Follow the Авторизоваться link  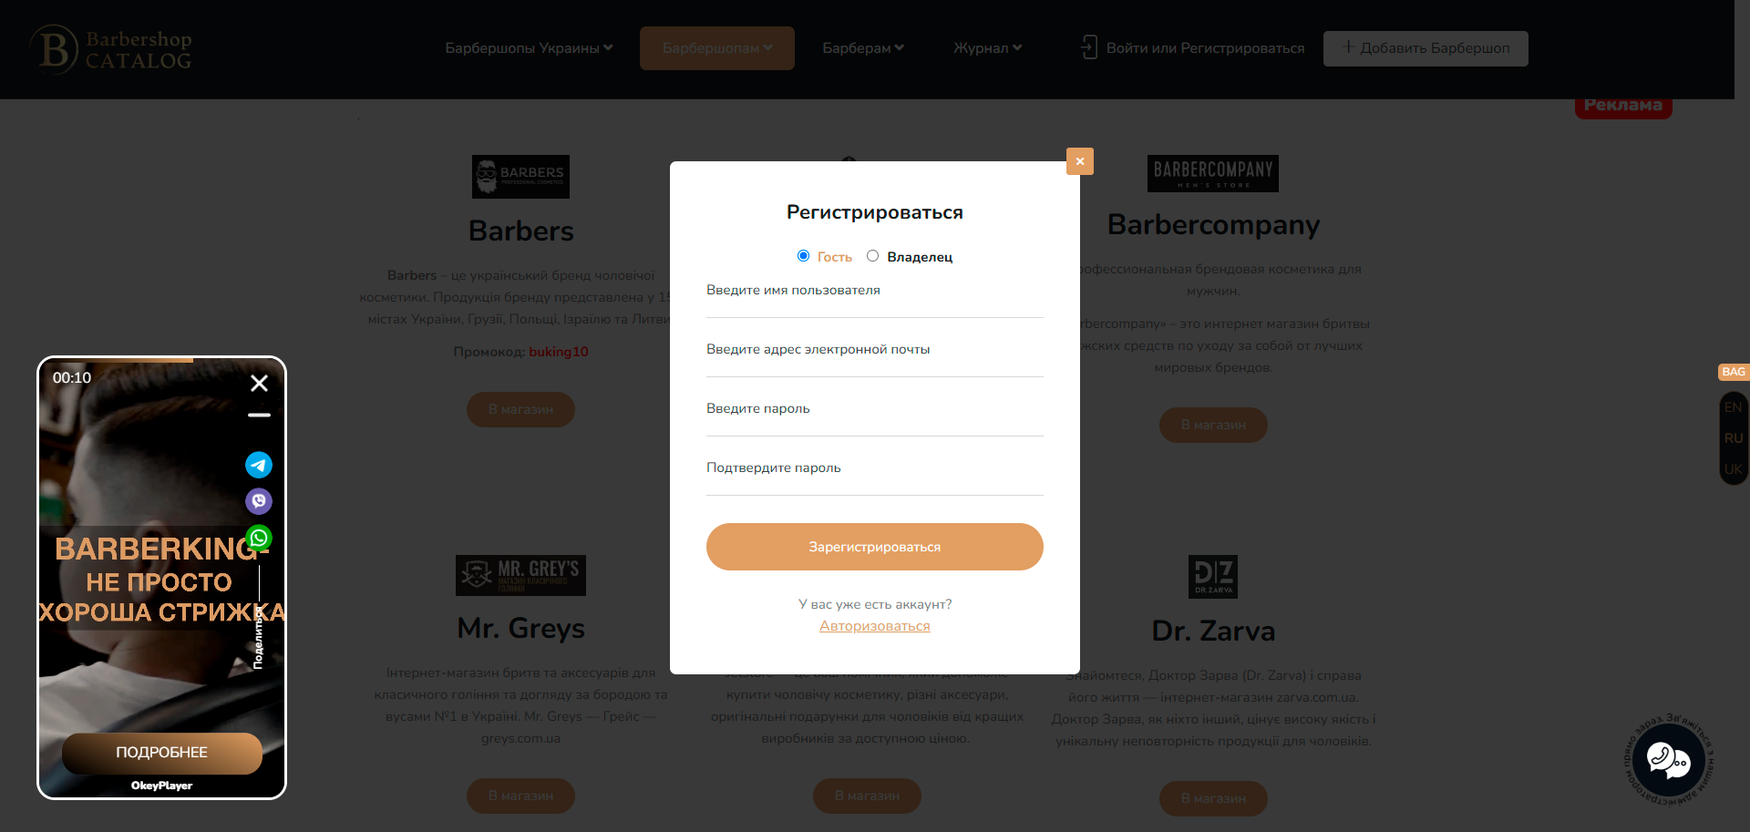875,626
